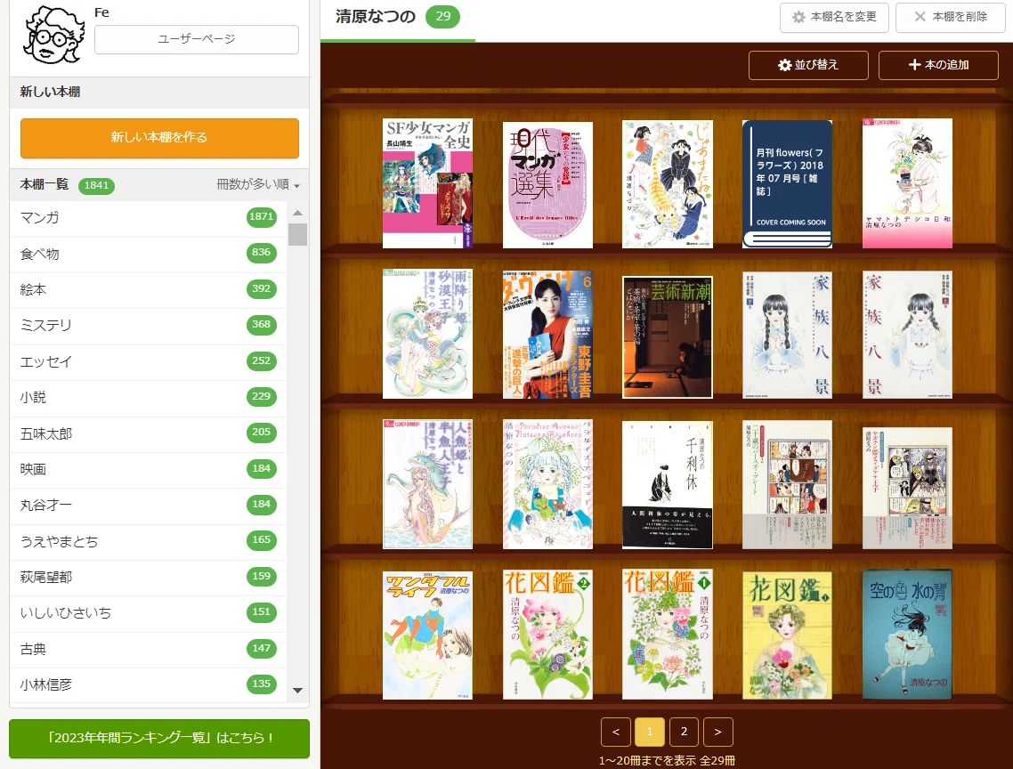The image size is (1013, 769).
Task: Open second 家族八景 cover with title on left
Action: tap(907, 336)
